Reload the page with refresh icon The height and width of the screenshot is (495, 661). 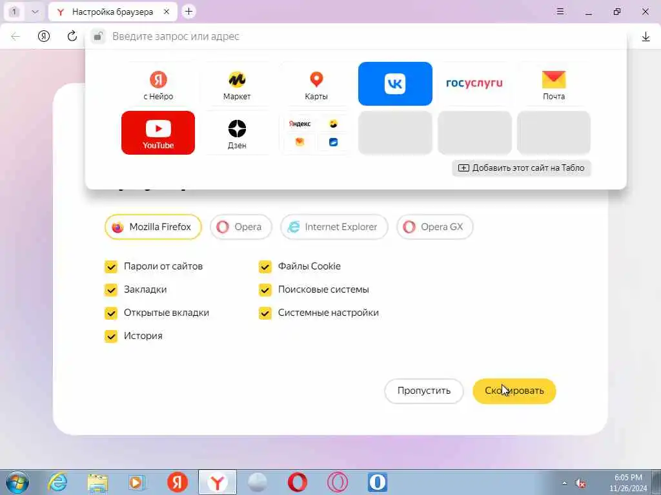(72, 37)
